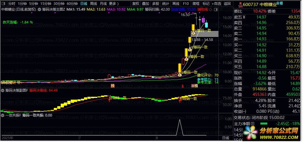Open the 复权 adjustment menu

click(x=136, y=3)
